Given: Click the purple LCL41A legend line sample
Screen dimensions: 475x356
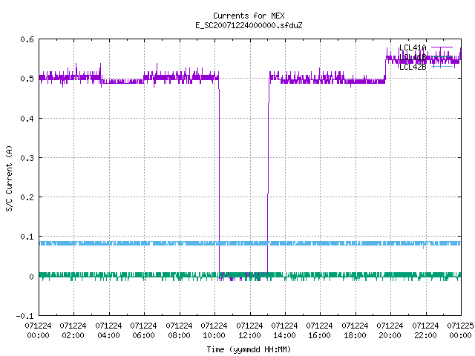Looking at the screenshot, I should pyautogui.click(x=442, y=47).
